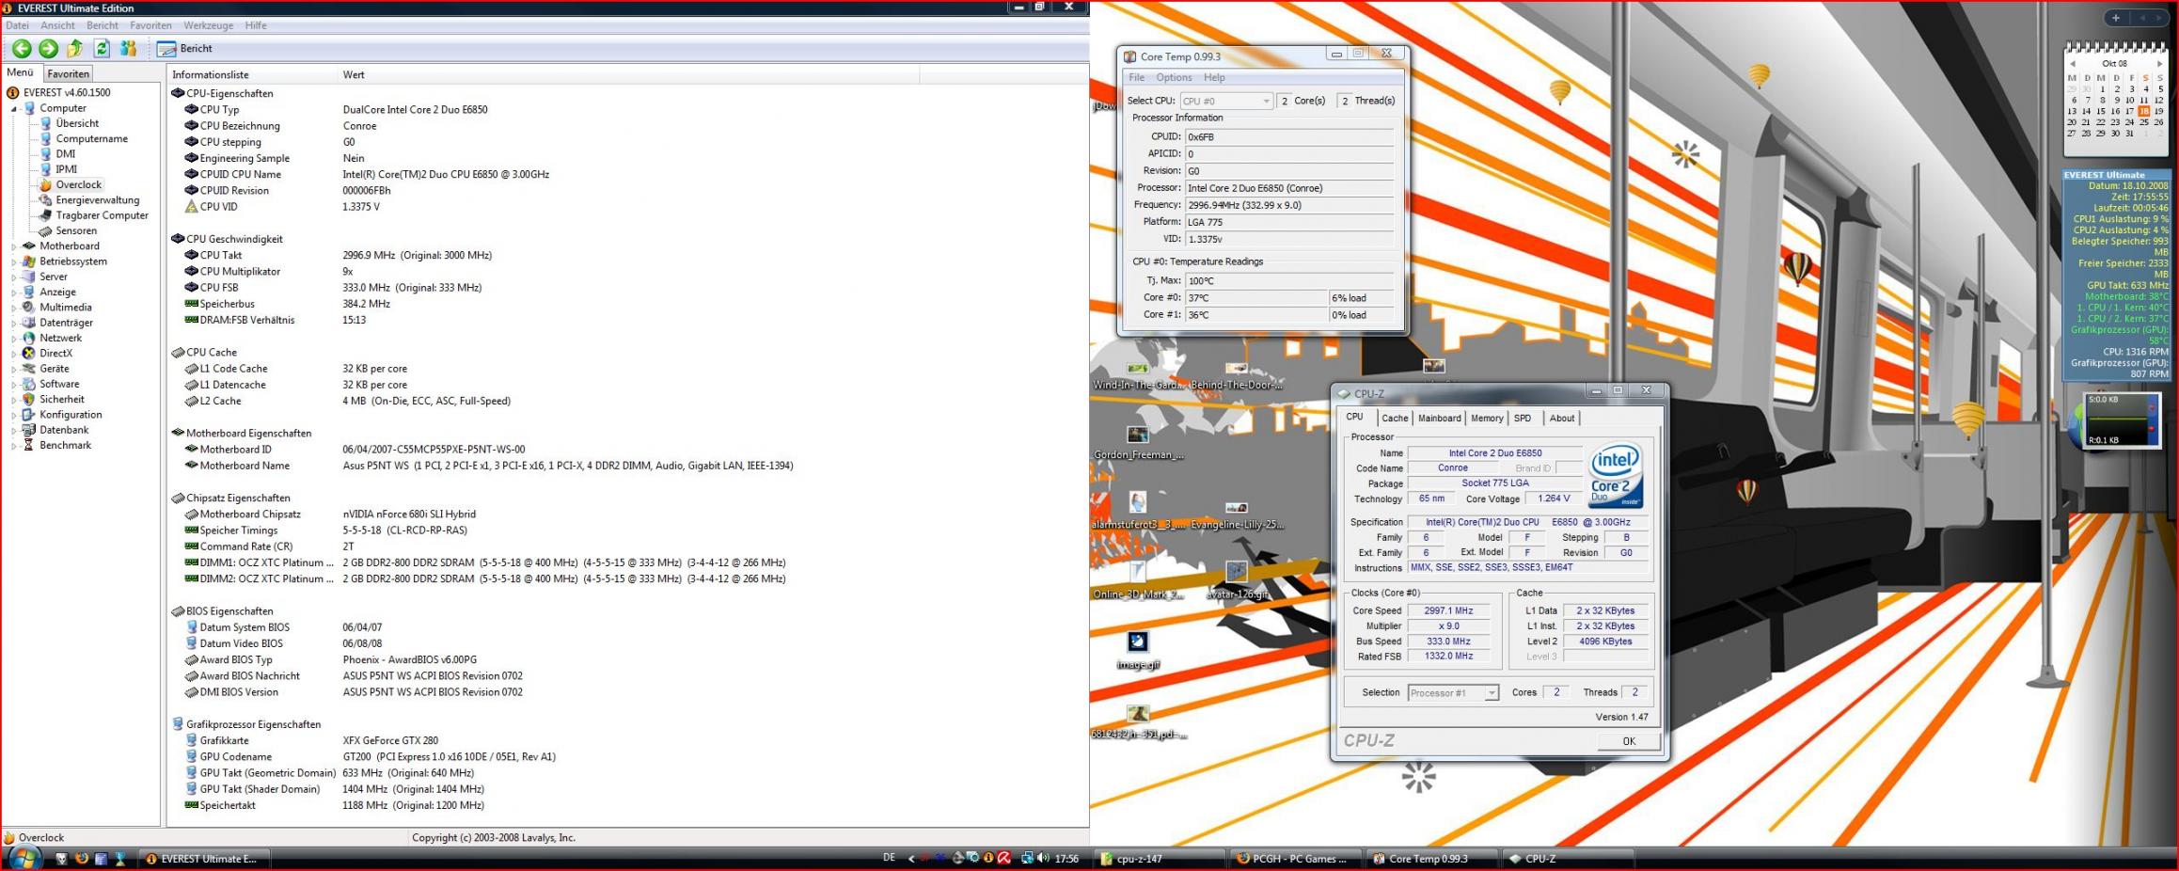Open the Processor #1 selection dropdown in CPU-Z
This screenshot has width=2179, height=871.
tap(1453, 693)
